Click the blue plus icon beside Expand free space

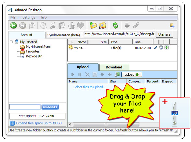tap(12, 123)
